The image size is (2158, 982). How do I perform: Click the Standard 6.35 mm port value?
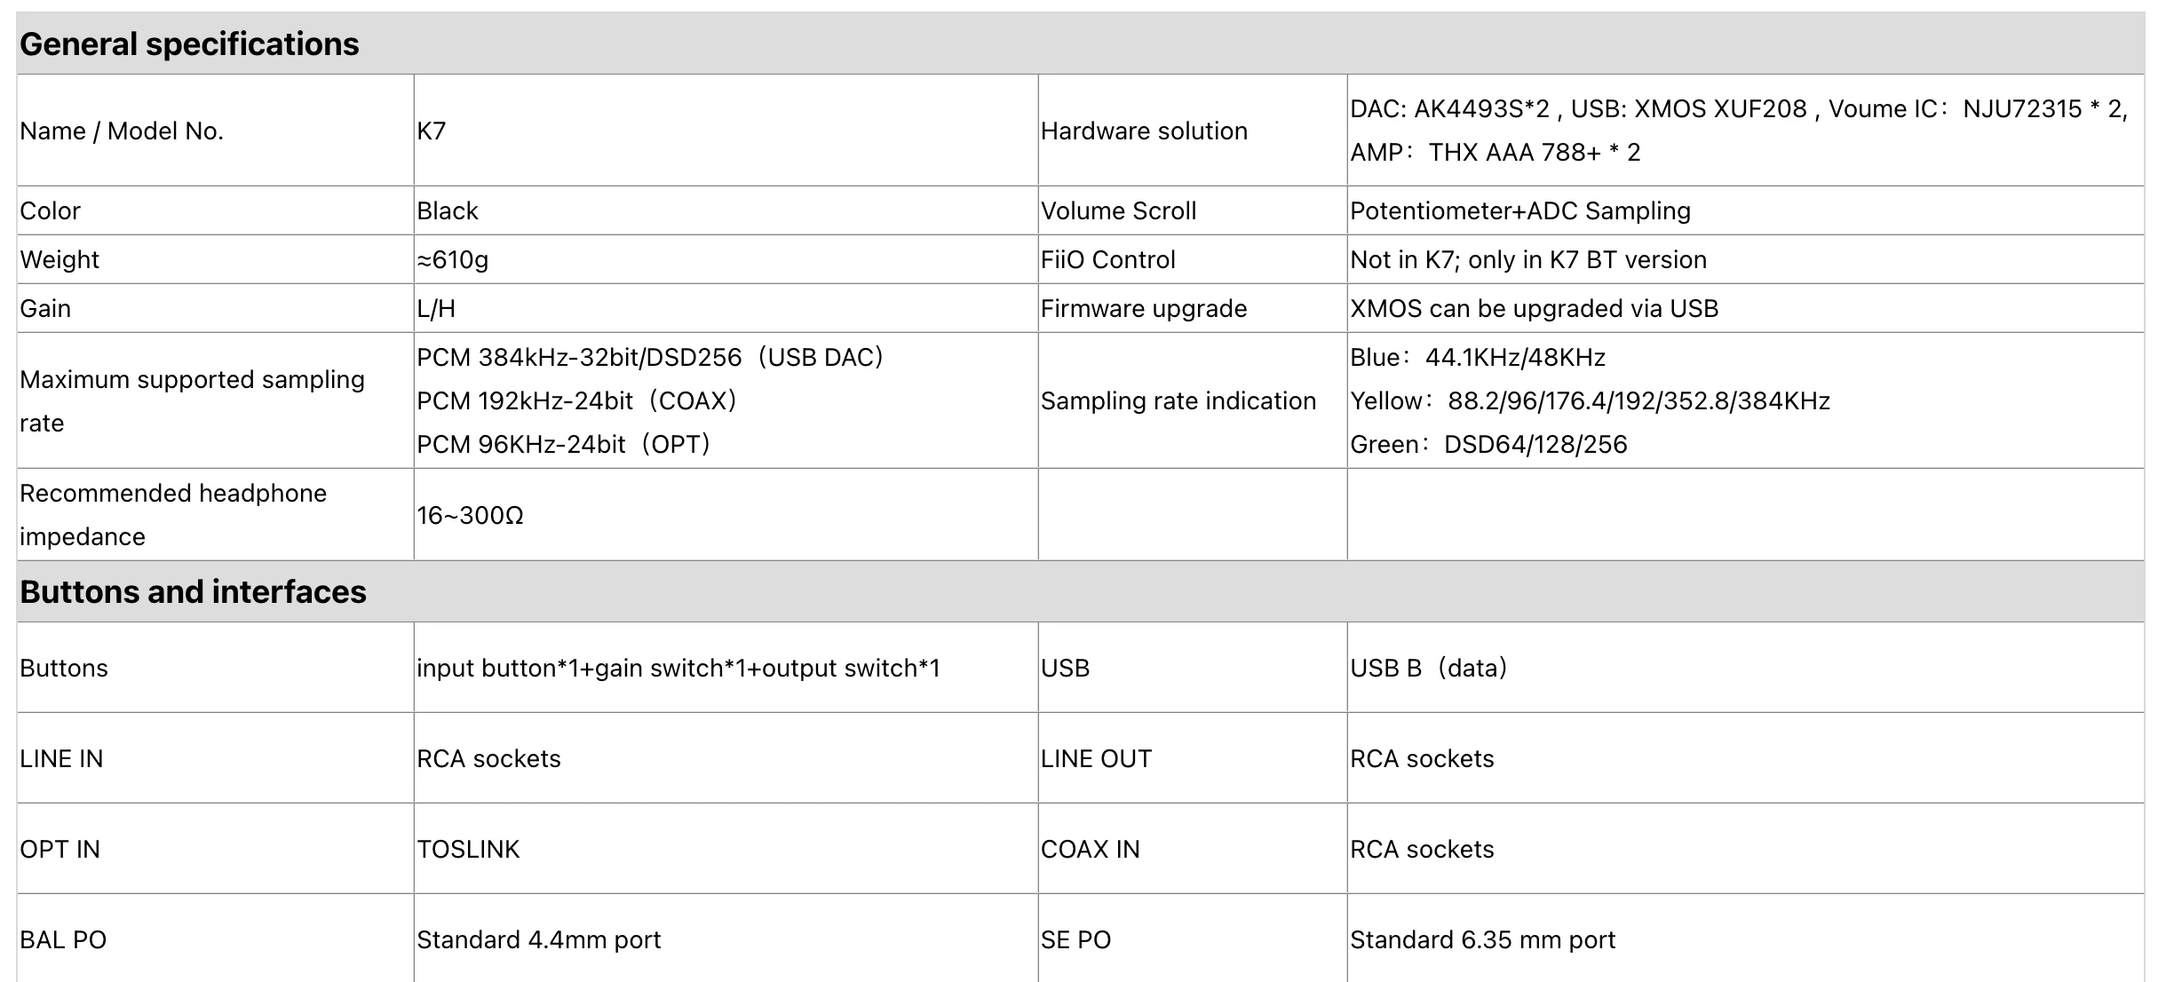pyautogui.click(x=1483, y=939)
